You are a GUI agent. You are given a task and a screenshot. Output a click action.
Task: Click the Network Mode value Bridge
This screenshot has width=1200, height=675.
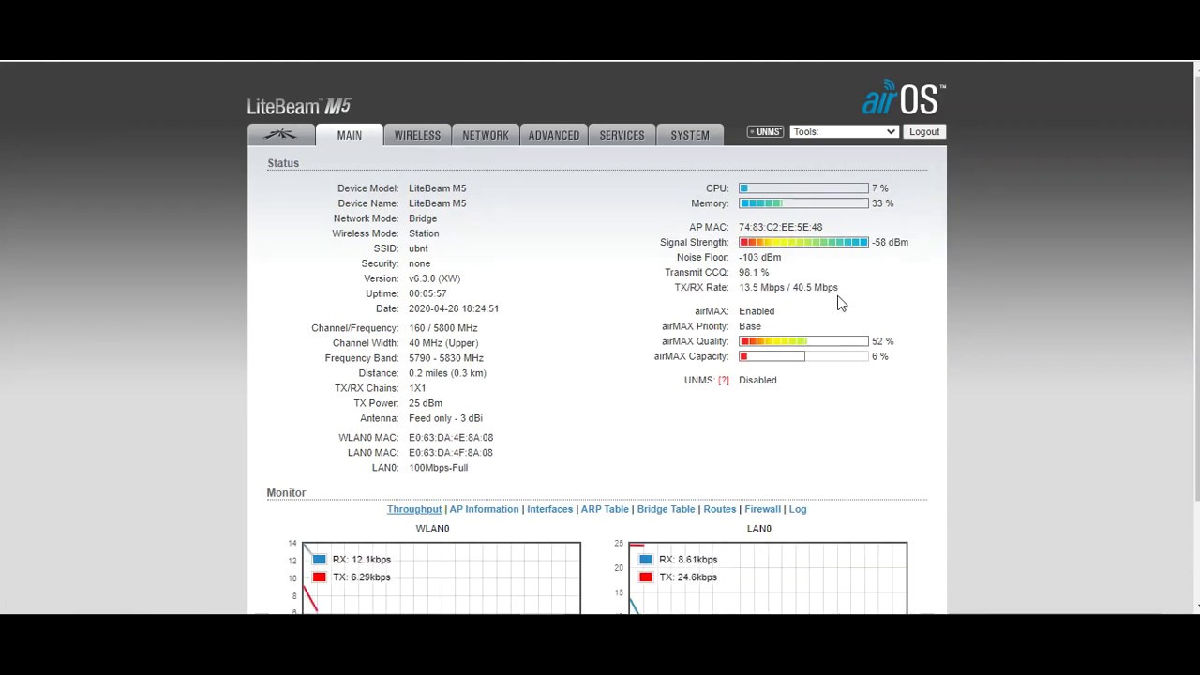(x=423, y=218)
